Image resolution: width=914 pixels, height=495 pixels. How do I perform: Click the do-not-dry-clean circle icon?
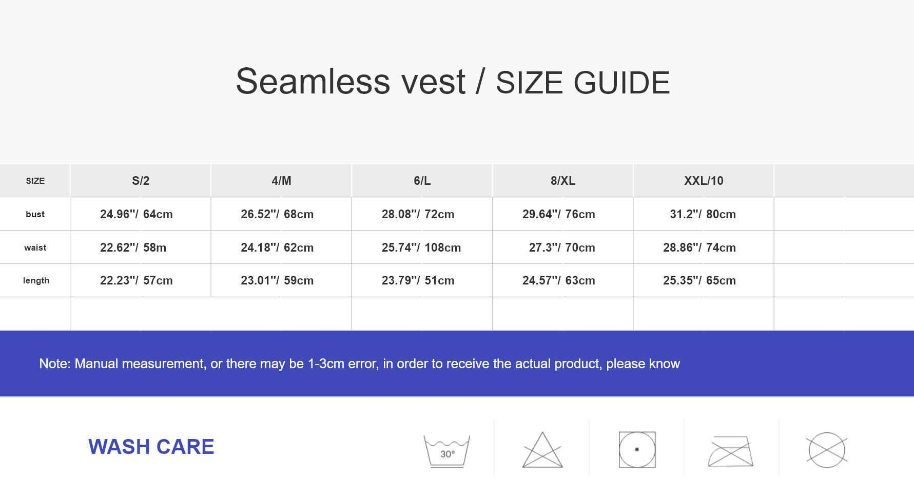pos(826,450)
